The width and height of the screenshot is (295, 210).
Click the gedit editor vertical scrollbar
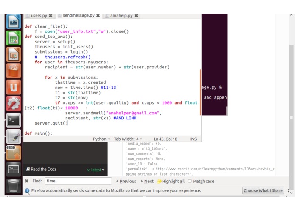200,92
